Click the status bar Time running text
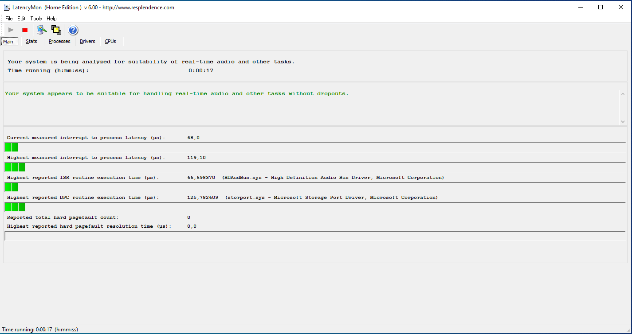The height and width of the screenshot is (334, 632). [x=40, y=330]
